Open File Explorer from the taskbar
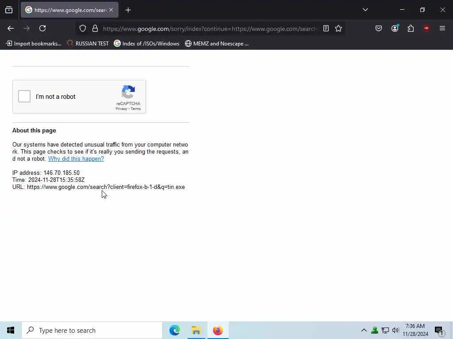Viewport: 453px width, 339px height. click(x=196, y=330)
